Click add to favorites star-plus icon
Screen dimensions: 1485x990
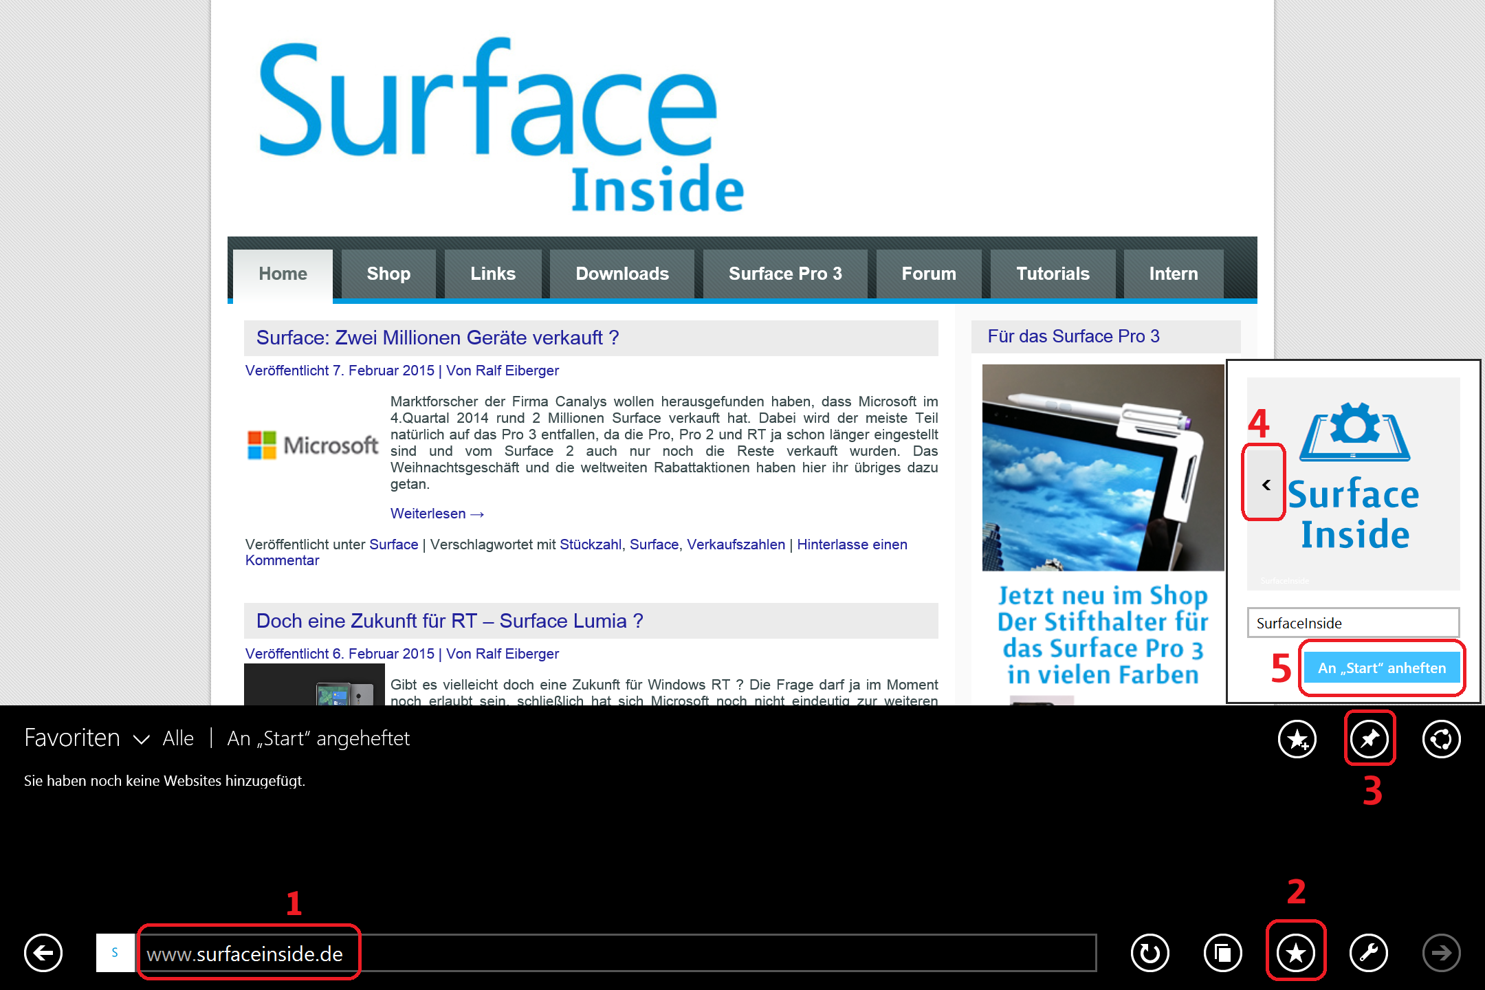[x=1297, y=739]
